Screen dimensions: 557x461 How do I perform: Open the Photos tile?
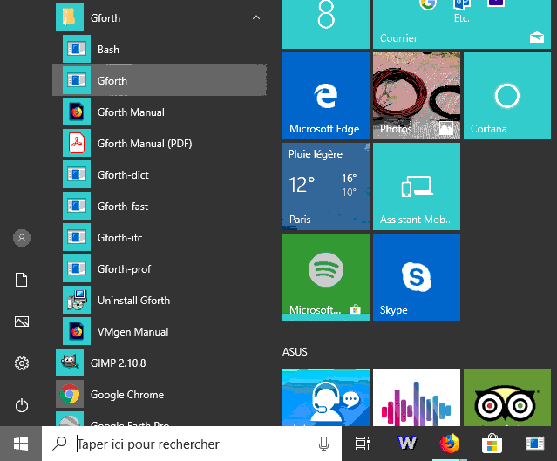417,96
